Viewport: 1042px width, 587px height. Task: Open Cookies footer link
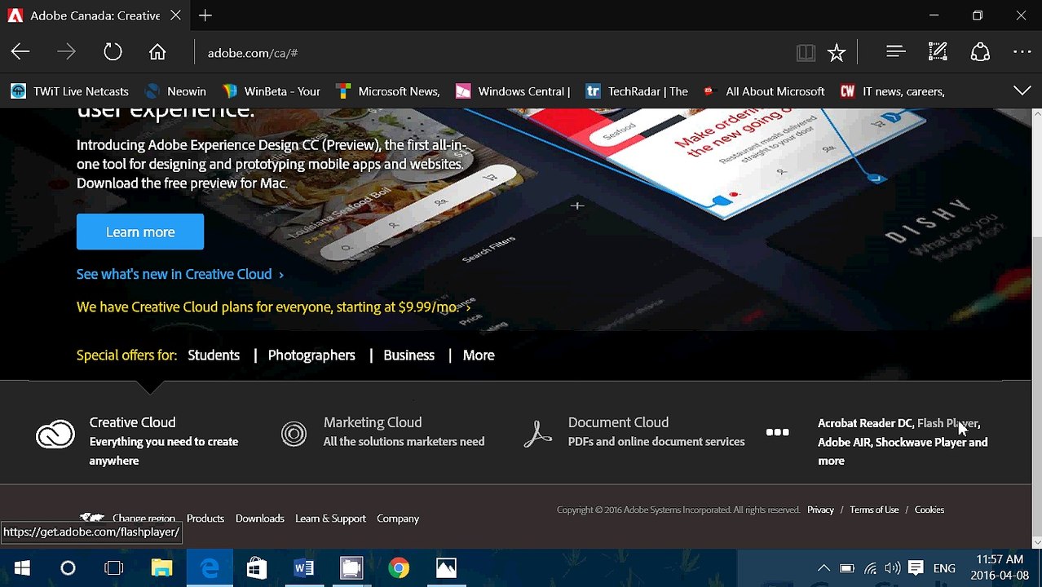point(929,510)
